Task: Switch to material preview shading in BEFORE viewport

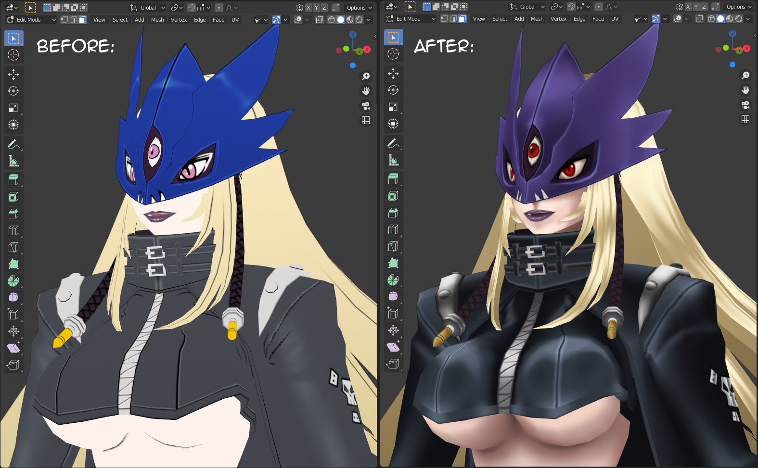Action: click(350, 20)
